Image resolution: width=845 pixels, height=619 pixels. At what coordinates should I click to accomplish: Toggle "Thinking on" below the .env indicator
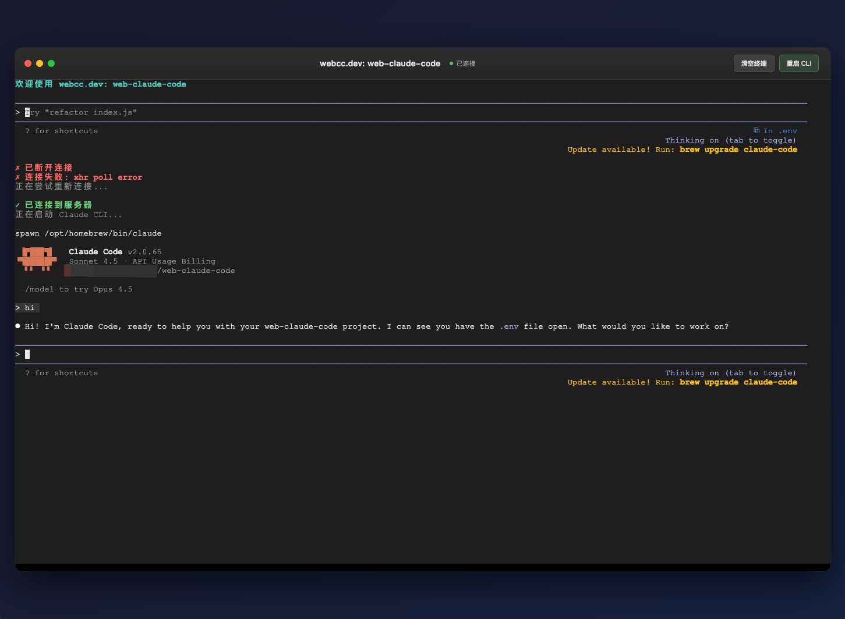tap(730, 140)
